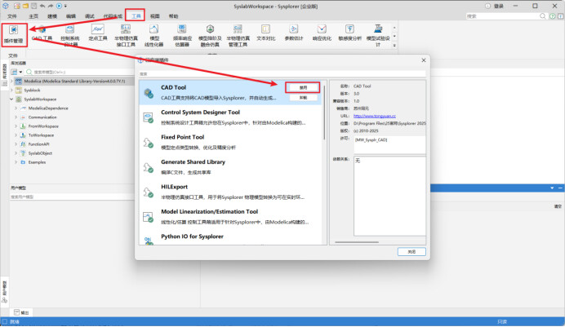Click the undo arrow in quick access toolbar
The height and width of the screenshot is (327, 565).
pos(42,6)
